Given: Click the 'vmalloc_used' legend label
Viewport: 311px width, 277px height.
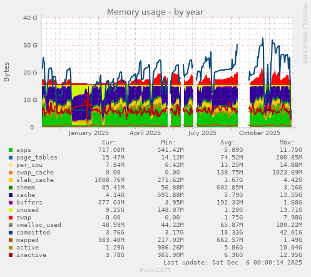Looking at the screenshot, I should pyautogui.click(x=39, y=225).
